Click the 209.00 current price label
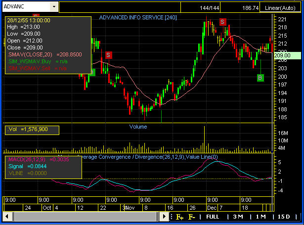Image resolution: width=304 pixels, height=225 pixels. click(x=287, y=55)
